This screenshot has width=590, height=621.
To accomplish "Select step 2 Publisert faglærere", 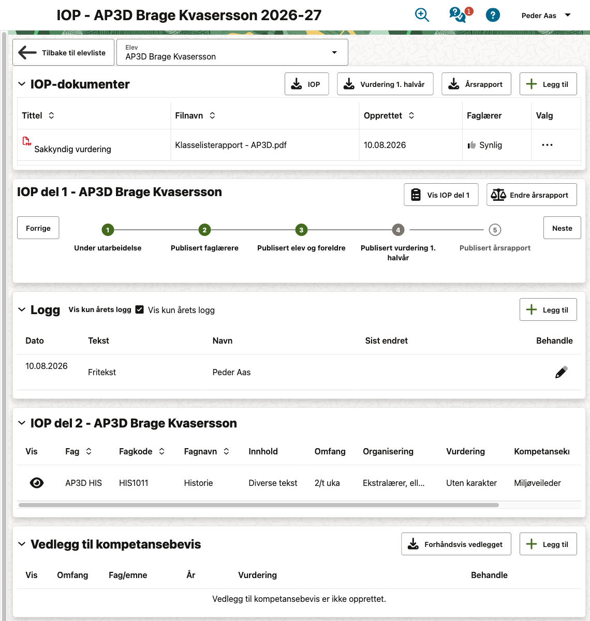I will click(204, 230).
